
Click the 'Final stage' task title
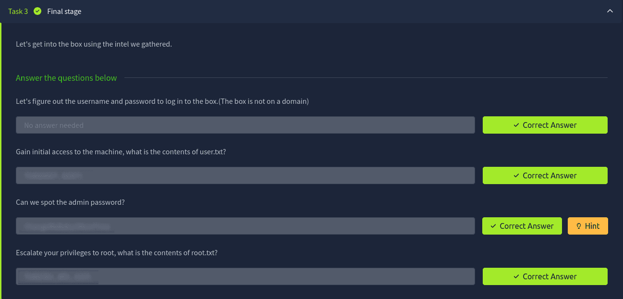coord(64,11)
